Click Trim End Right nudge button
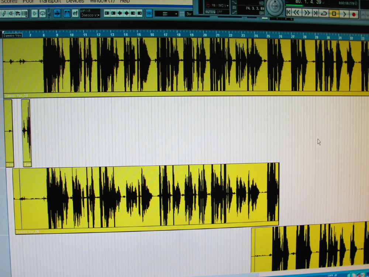Image resolution: width=369 pixels, height=277 pixels. (139, 13)
